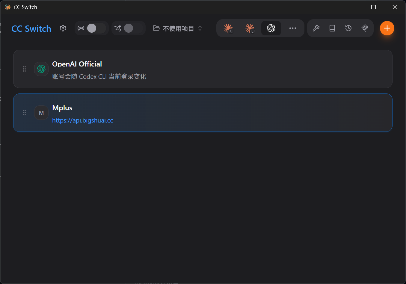The height and width of the screenshot is (284, 406).
Task: Click the OpenAI Official green logo icon
Action: click(41, 69)
